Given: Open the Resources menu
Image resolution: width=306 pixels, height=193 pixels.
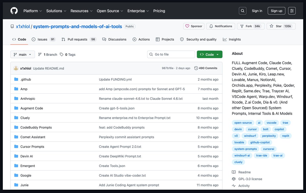Looking at the screenshot, I should (81, 11).
